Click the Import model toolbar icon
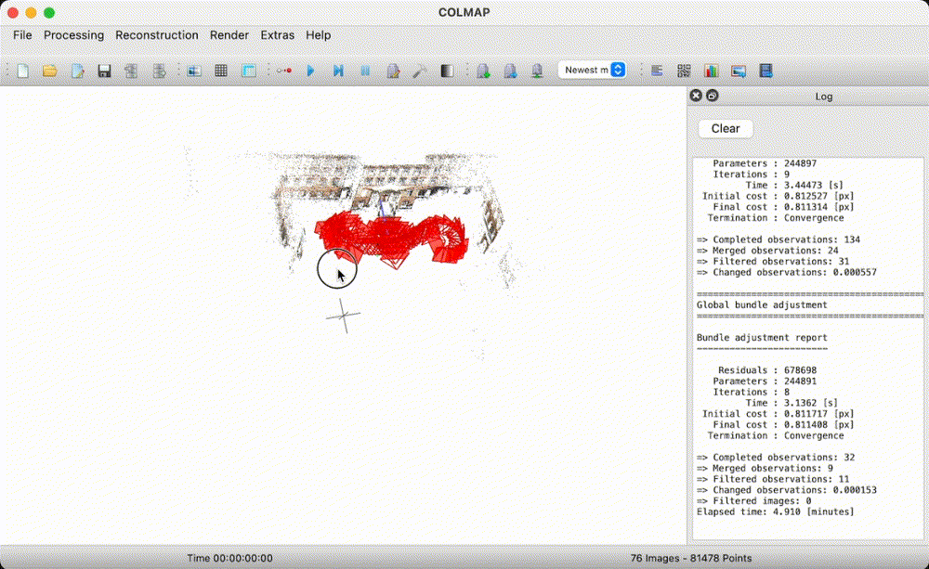 click(131, 71)
